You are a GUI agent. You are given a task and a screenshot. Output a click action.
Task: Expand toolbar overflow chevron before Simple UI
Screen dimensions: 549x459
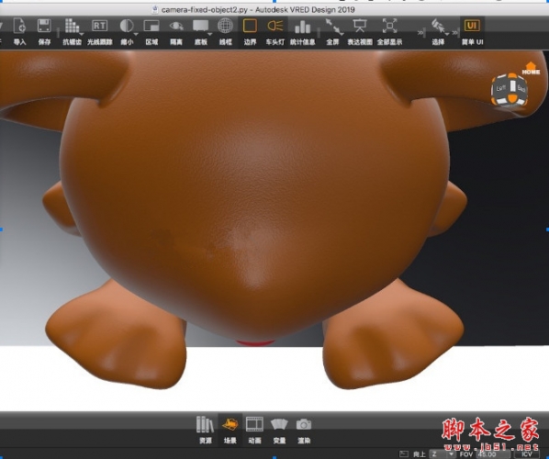coord(455,32)
